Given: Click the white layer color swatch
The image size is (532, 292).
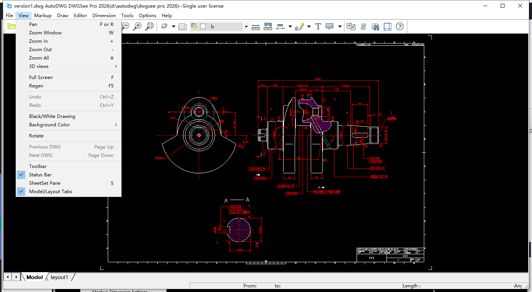Looking at the screenshot, I should click(203, 26).
